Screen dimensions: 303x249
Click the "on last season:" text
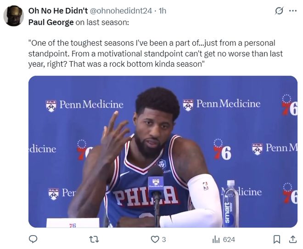pyautogui.click(x=102, y=22)
